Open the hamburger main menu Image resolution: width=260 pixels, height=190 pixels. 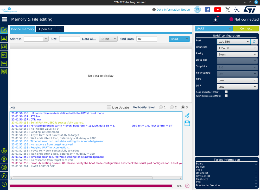tap(5, 19)
